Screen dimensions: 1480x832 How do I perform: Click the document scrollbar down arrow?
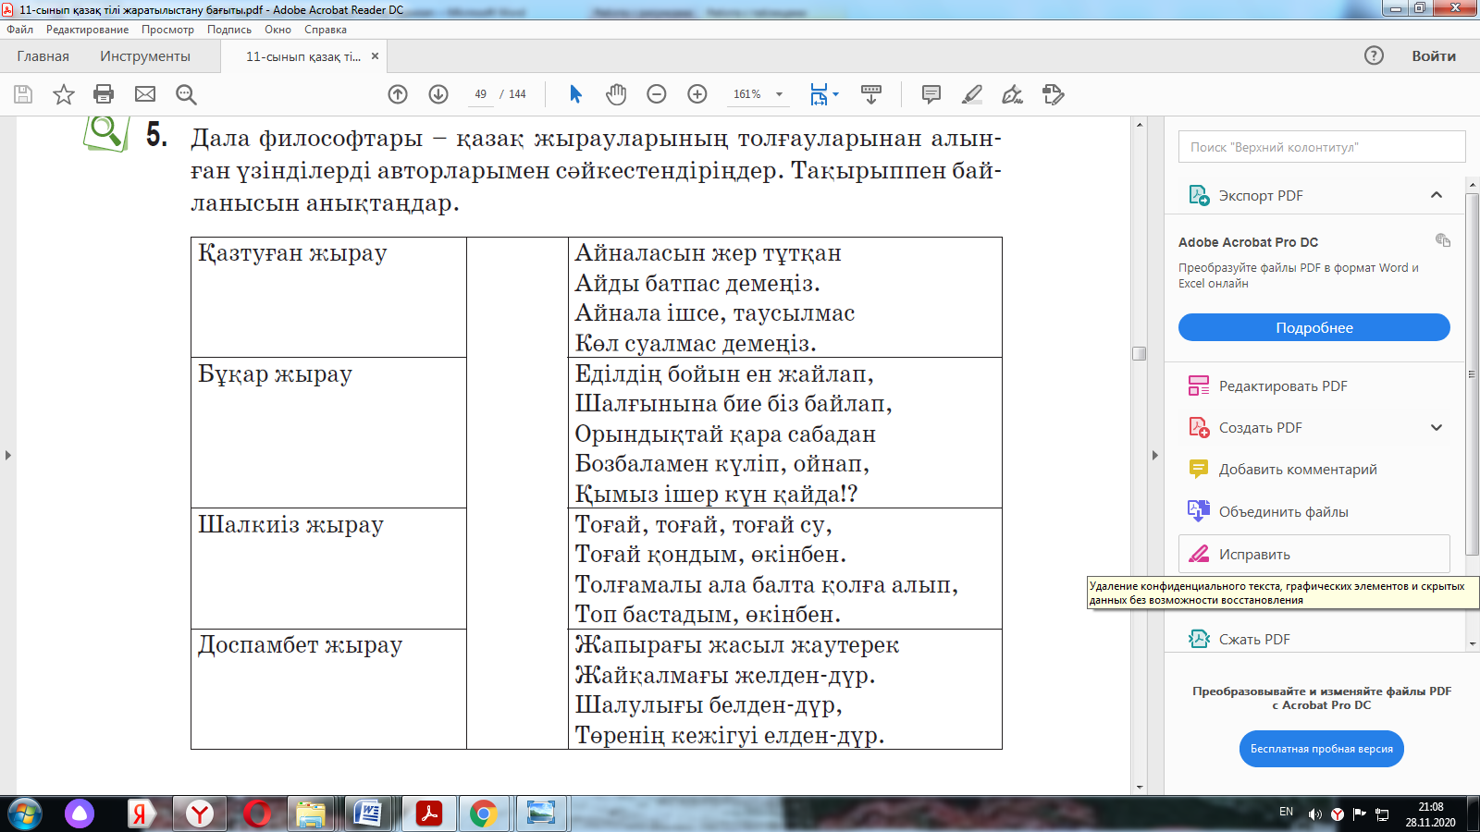tap(1140, 788)
